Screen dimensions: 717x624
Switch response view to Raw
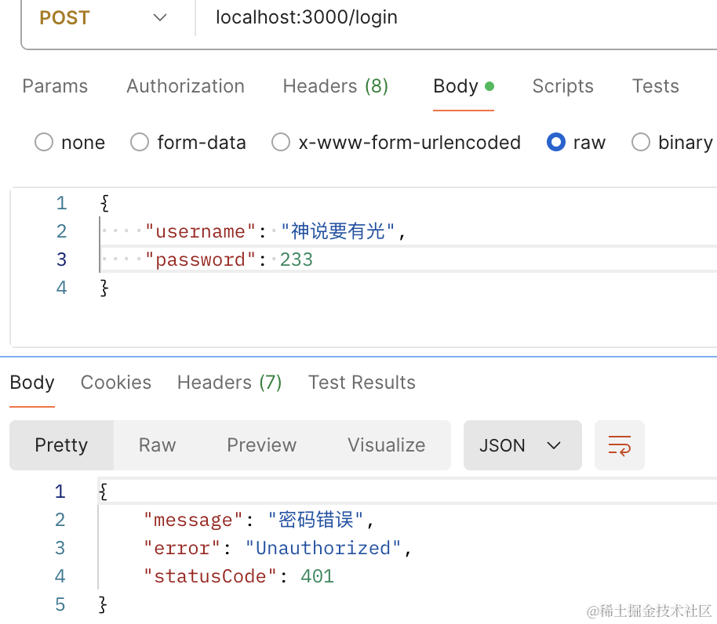157,445
